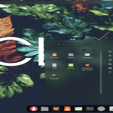This screenshot has height=113, width=113.
Task: Open Navegador web Firefox in launcher
Action: click(x=87, y=67)
